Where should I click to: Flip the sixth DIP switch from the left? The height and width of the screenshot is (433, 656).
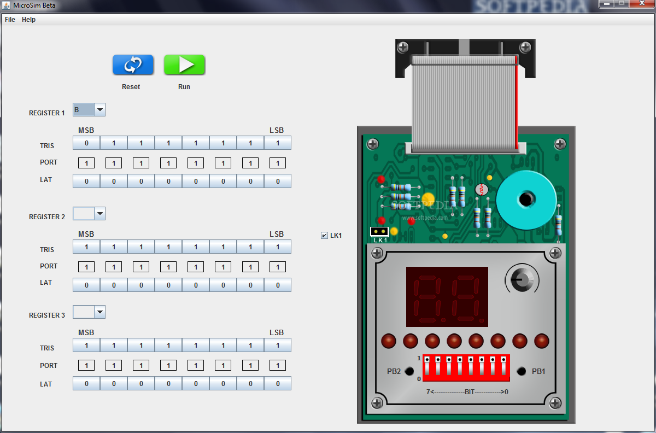click(x=482, y=366)
